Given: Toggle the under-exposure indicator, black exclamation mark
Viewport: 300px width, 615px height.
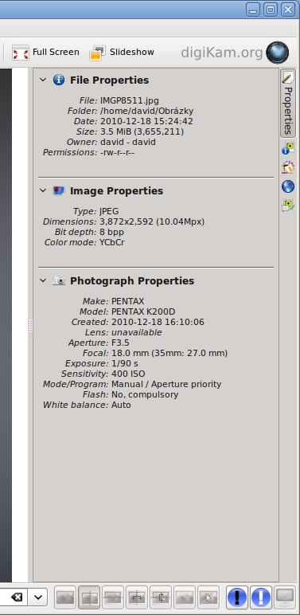Looking at the screenshot, I should 237,597.
